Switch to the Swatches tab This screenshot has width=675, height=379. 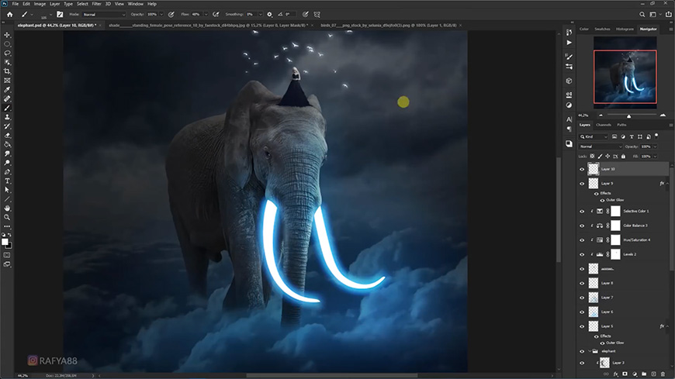coord(602,29)
